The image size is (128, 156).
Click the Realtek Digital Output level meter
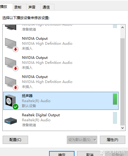(115, 118)
